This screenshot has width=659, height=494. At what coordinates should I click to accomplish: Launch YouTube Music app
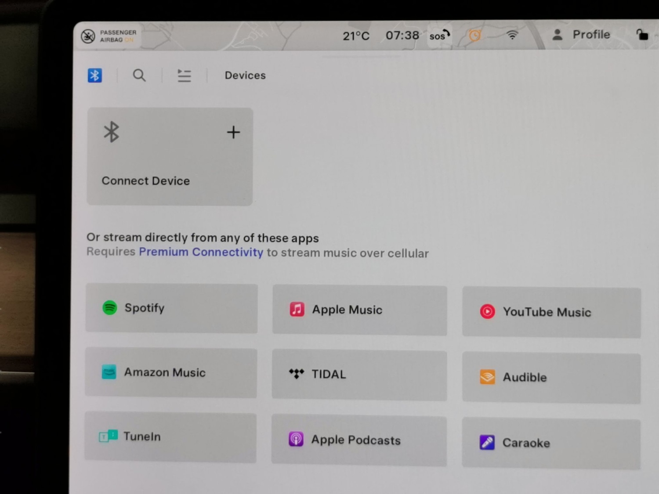click(x=551, y=313)
